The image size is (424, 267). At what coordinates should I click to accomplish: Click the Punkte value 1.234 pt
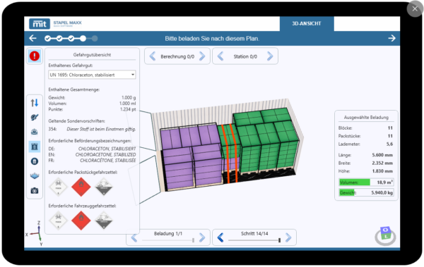[x=128, y=109]
